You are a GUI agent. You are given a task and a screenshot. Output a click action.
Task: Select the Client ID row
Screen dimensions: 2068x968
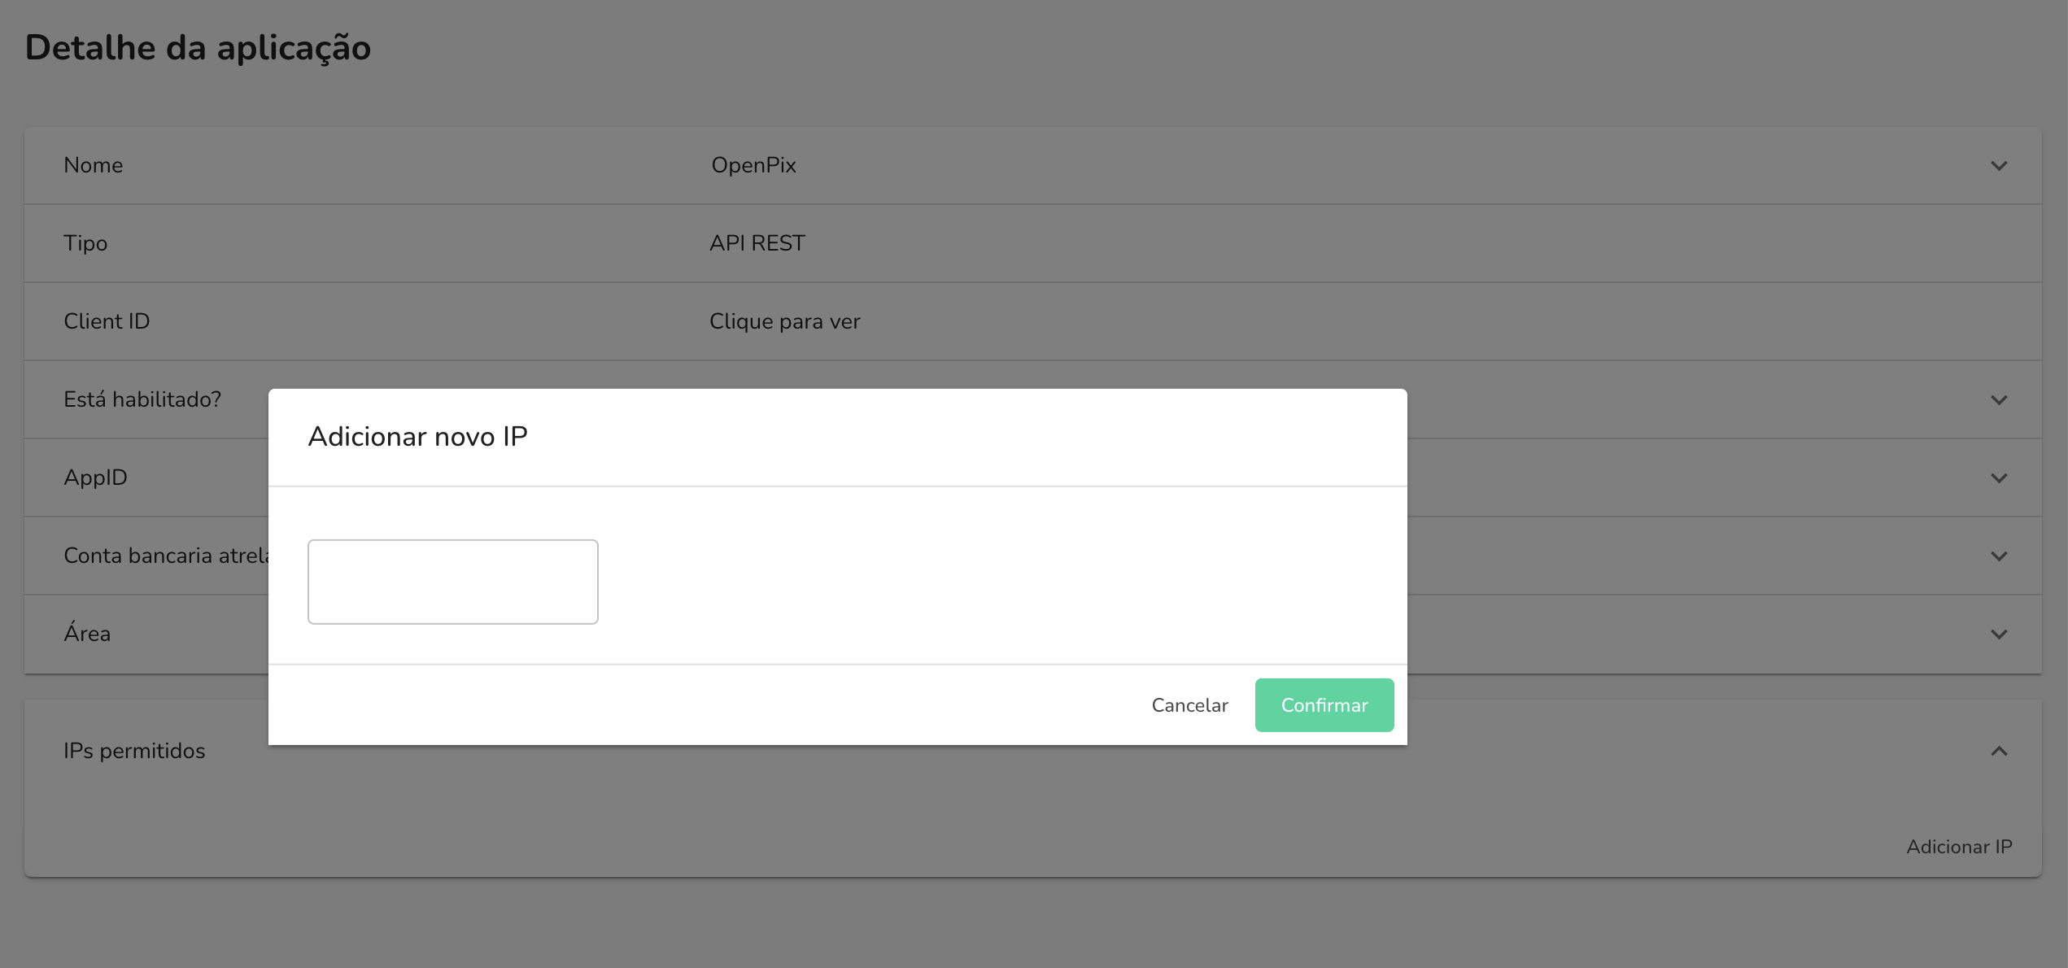[x=107, y=320]
